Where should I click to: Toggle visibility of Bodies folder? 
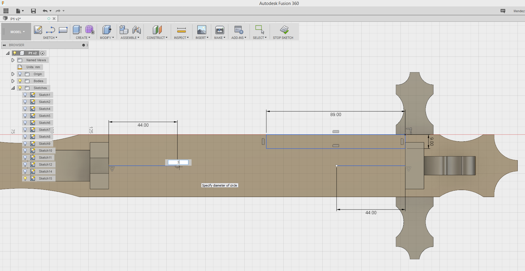click(20, 81)
